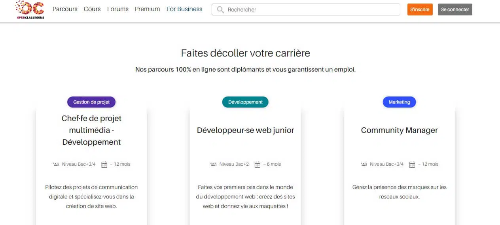Viewport: 500px width, 225px height.
Task: Click calendar icon beside 12 mois on Chef·fe card
Action: (x=104, y=164)
